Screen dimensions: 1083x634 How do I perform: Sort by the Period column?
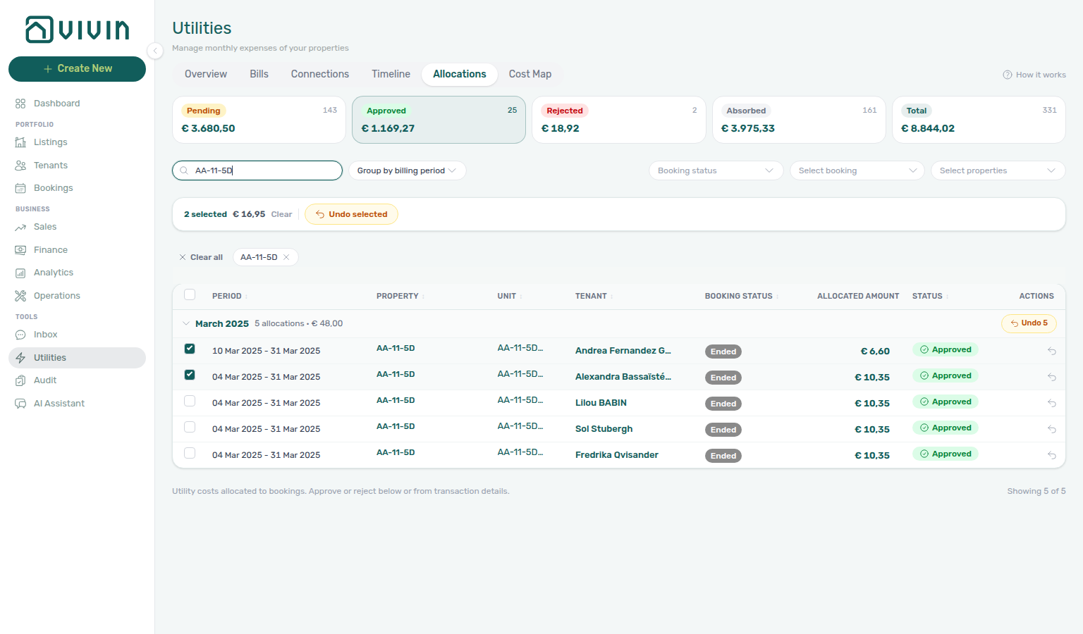point(230,297)
